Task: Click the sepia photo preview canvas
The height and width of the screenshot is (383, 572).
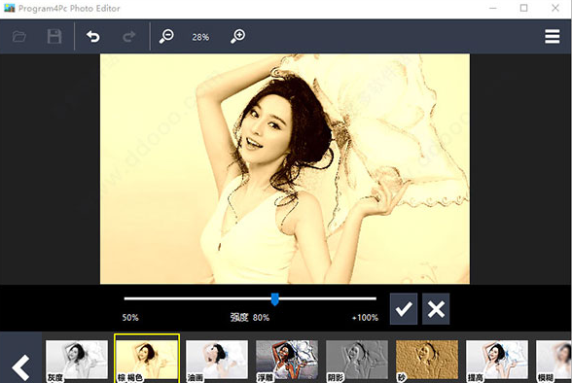Action: 285,169
